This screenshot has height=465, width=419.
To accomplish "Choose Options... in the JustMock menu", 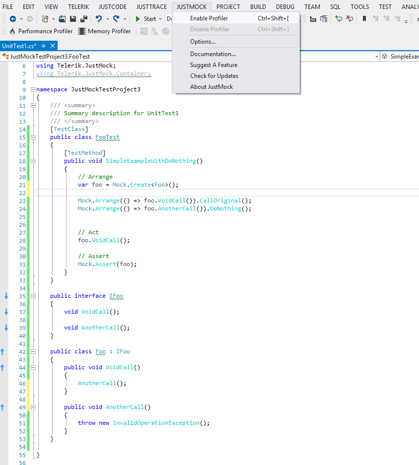I will [203, 42].
